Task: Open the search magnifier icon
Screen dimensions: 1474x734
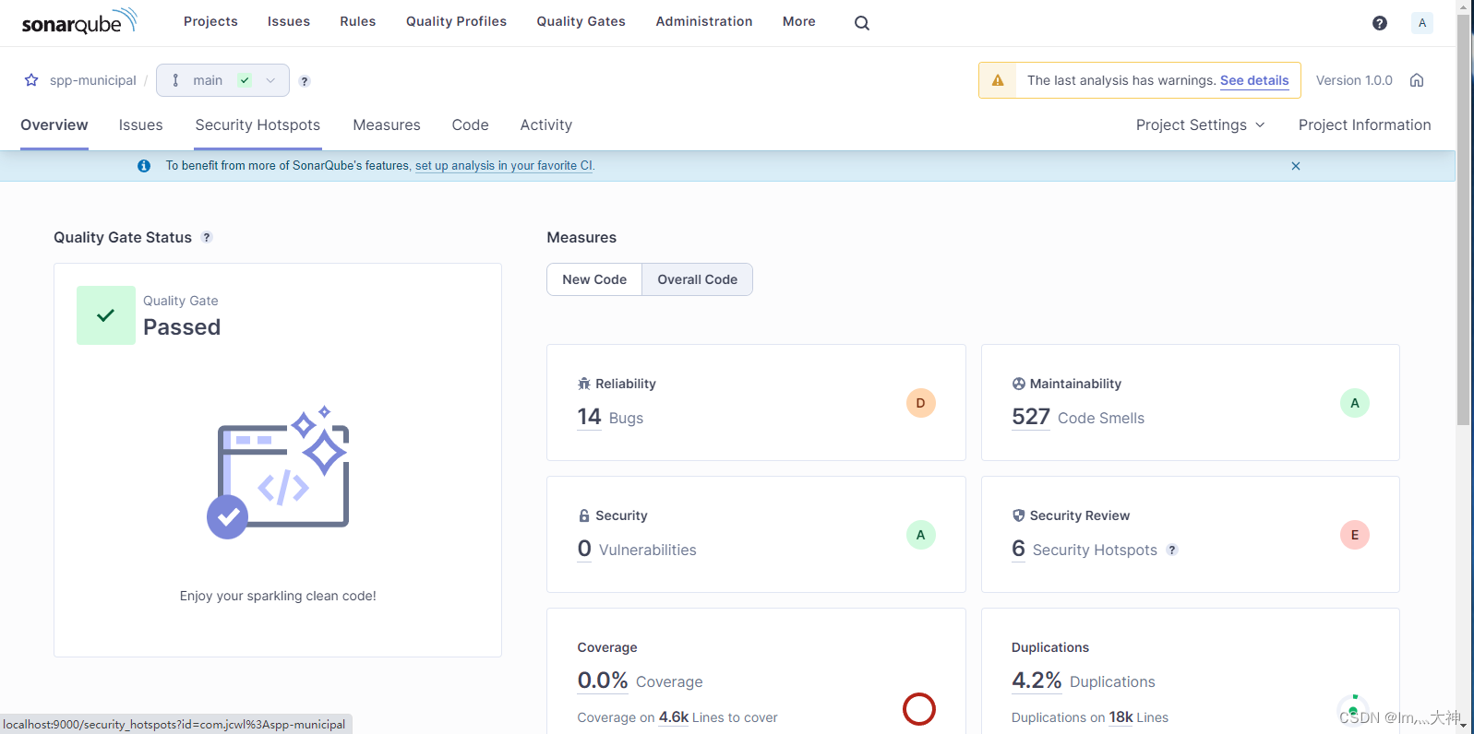Action: tap(862, 23)
